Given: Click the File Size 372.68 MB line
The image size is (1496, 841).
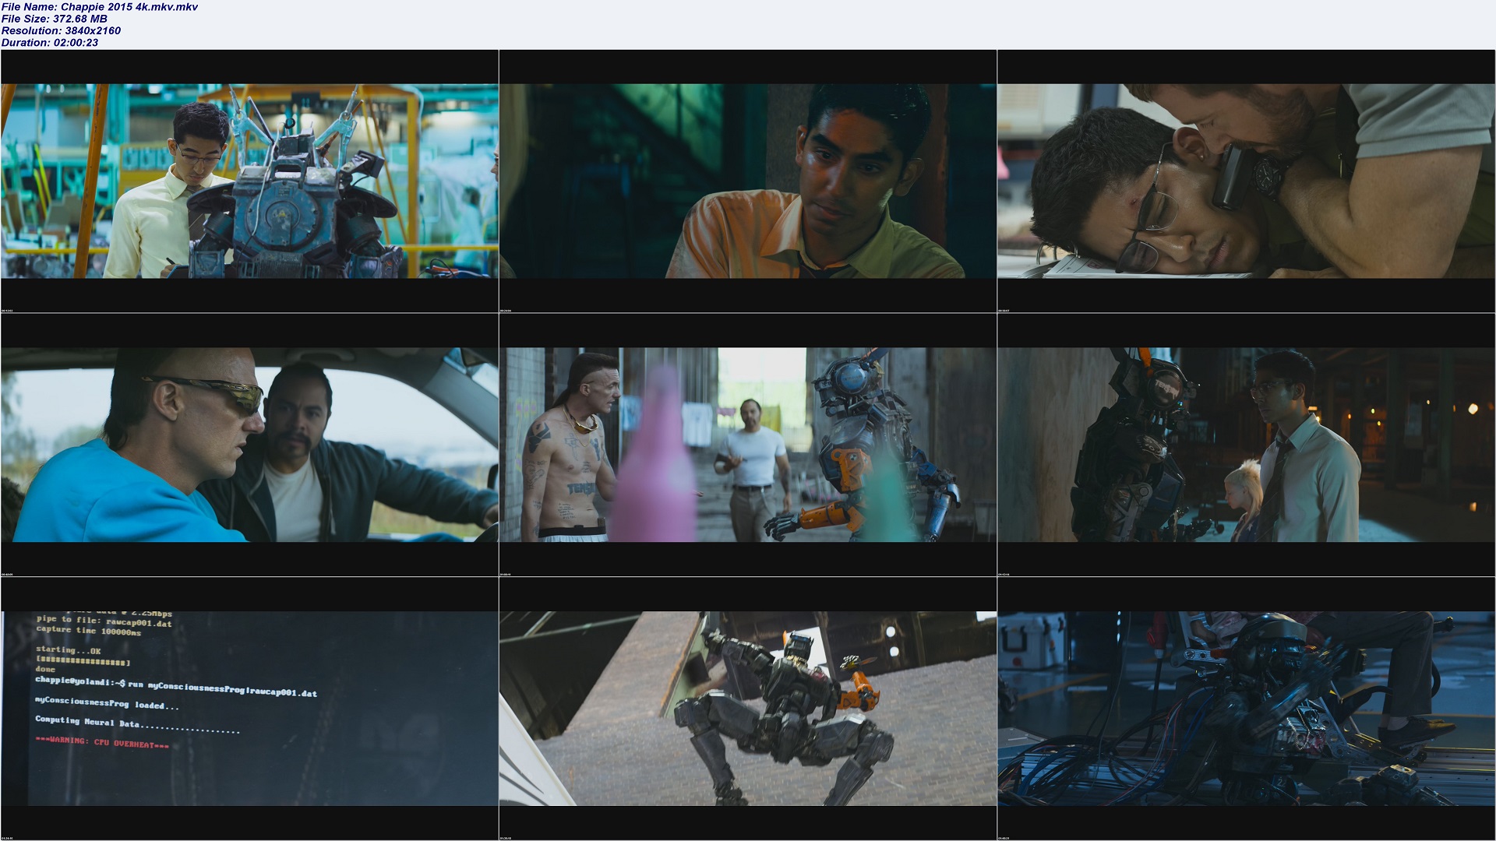Looking at the screenshot, I should (x=55, y=19).
